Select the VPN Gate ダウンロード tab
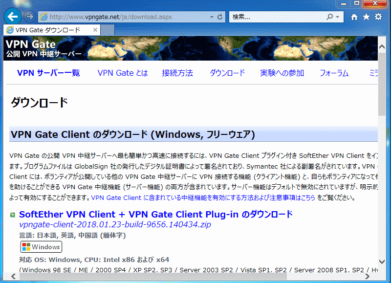Viewport: 391px width, 283px height. click(52, 30)
